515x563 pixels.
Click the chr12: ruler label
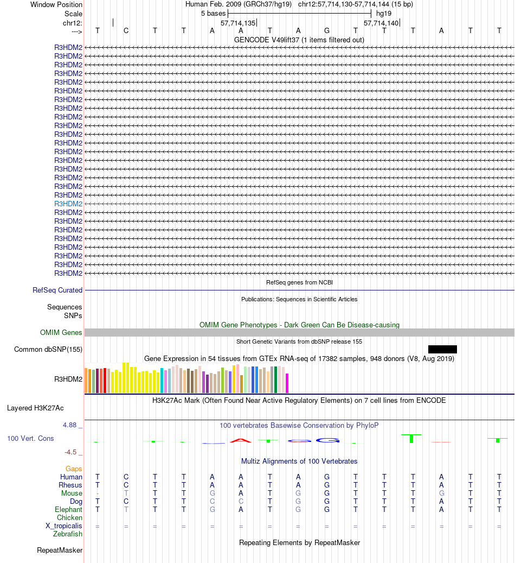tap(73, 23)
